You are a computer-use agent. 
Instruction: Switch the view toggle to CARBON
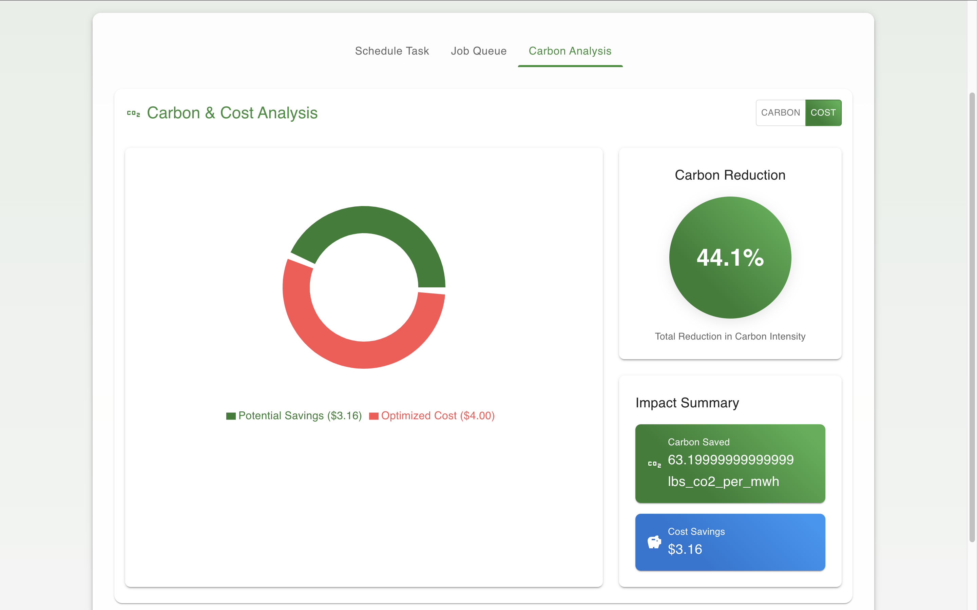pos(780,113)
